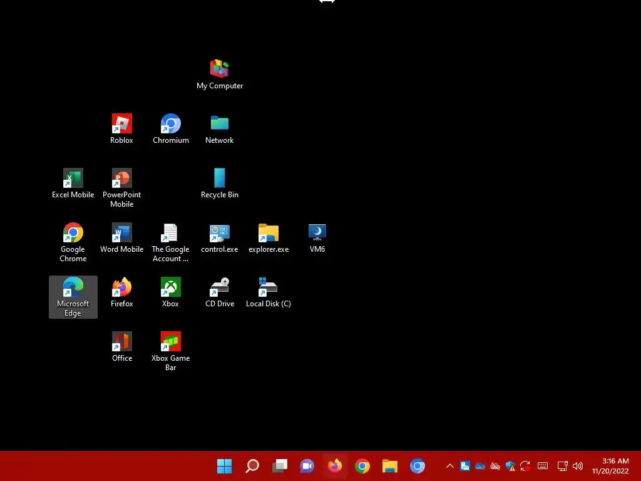
Task: Select the Recycle Bin icon
Action: click(x=220, y=184)
